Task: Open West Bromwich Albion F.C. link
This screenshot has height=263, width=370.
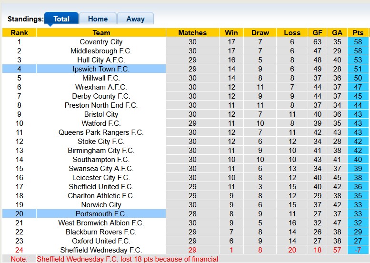Action: 101,223
